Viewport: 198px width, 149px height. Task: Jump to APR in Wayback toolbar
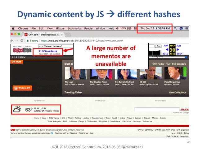point(166,46)
